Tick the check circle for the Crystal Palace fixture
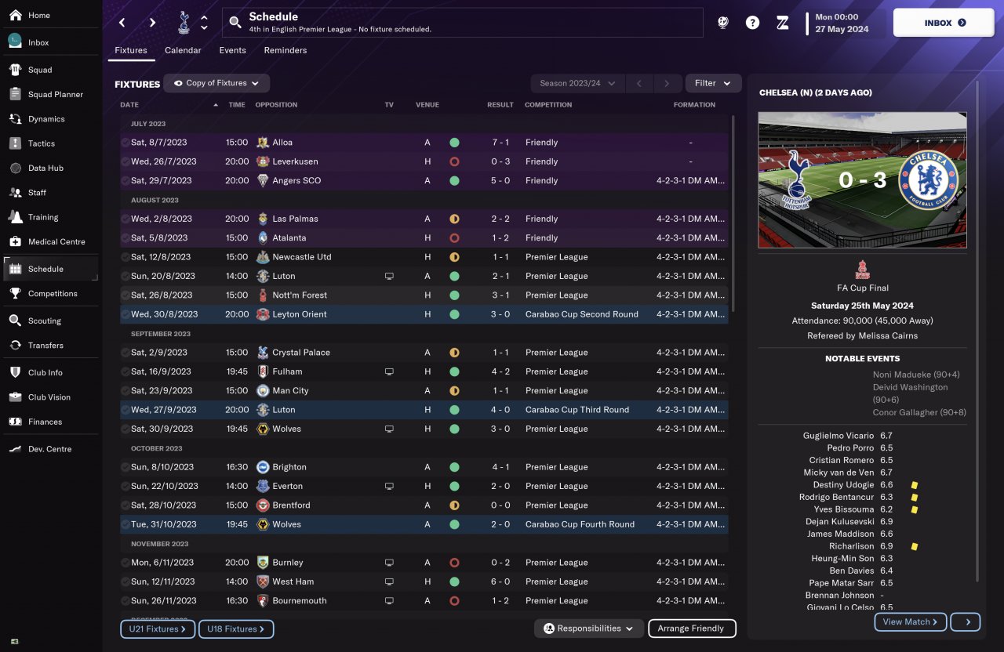The width and height of the screenshot is (1004, 652). [125, 353]
